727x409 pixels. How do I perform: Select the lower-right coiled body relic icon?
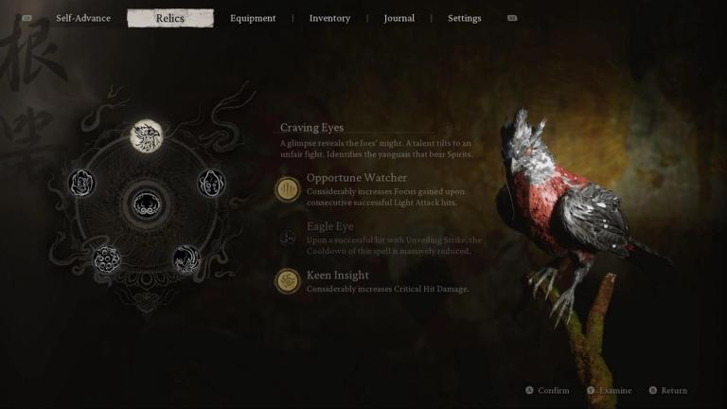186,258
